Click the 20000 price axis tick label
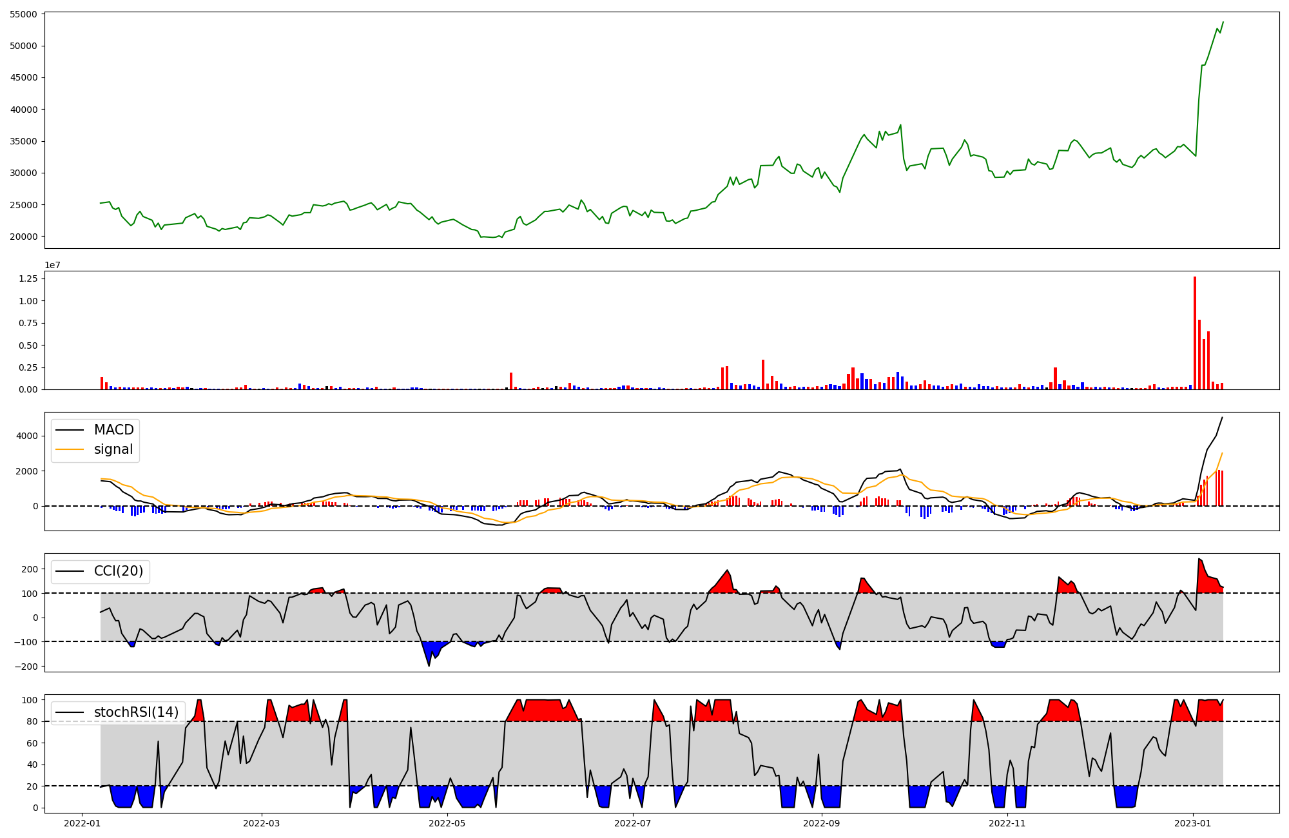 coord(24,237)
